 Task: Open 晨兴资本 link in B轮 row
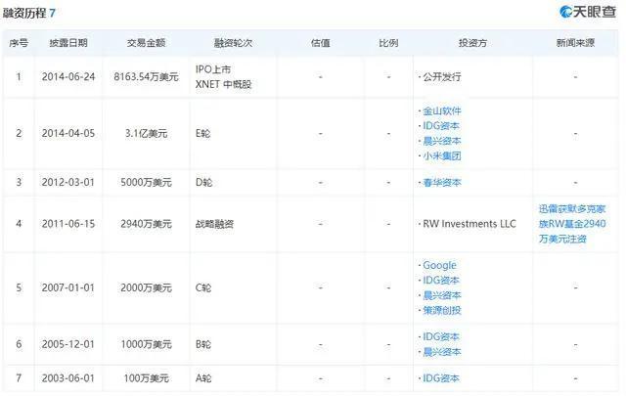coord(441,352)
